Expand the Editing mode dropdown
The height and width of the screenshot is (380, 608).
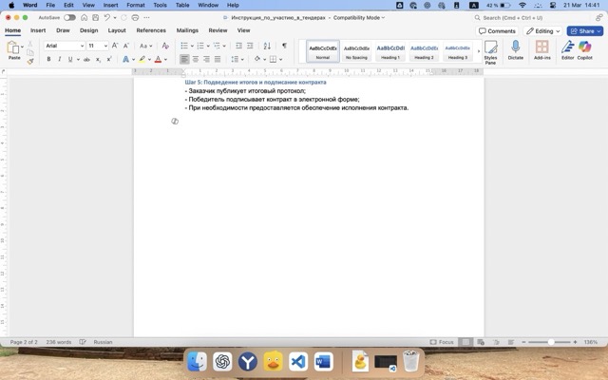tap(542, 30)
